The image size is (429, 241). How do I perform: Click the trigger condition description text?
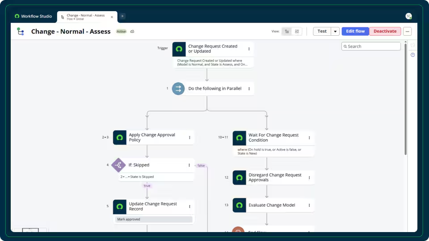[x=212, y=62]
